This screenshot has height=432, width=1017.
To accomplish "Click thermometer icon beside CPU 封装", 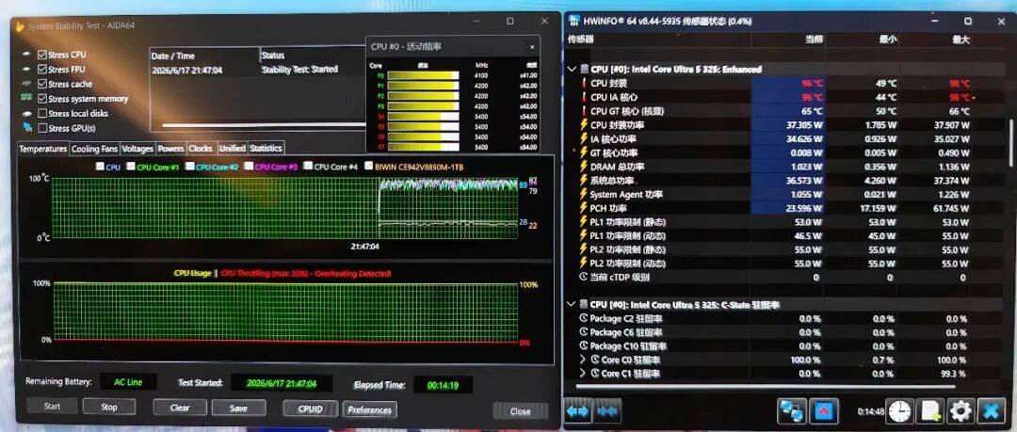I will point(583,83).
